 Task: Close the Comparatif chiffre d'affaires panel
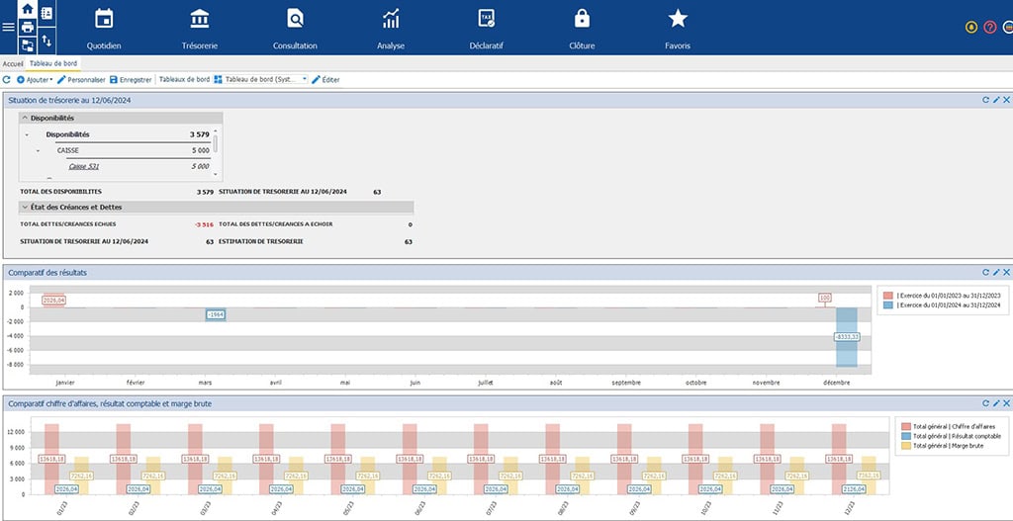1006,403
